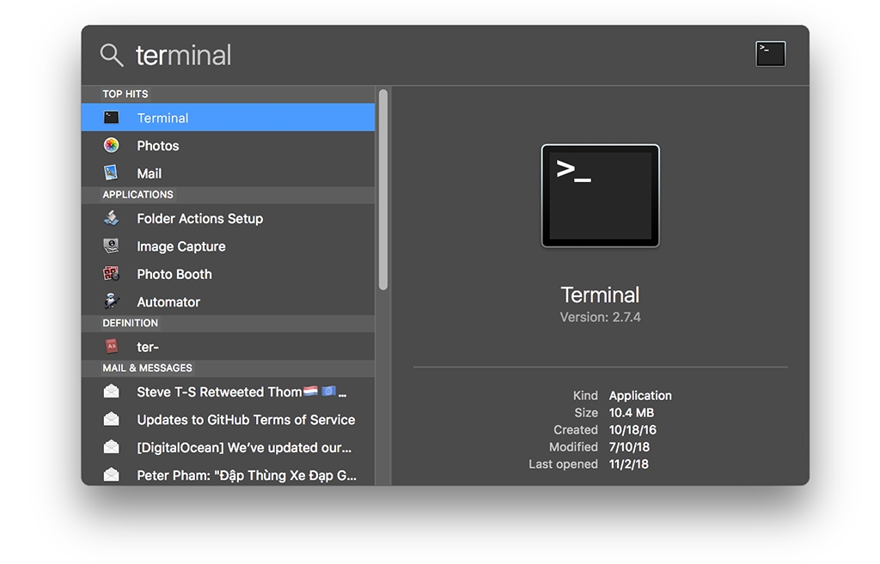Image resolution: width=880 pixels, height=564 pixels.
Task: Select Automator in Applications list
Action: click(x=228, y=301)
